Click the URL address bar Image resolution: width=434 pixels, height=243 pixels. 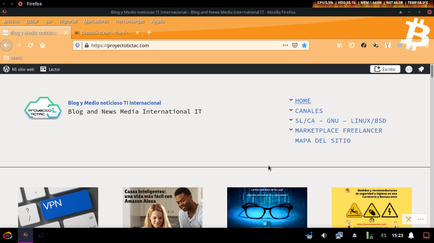[x=182, y=45]
